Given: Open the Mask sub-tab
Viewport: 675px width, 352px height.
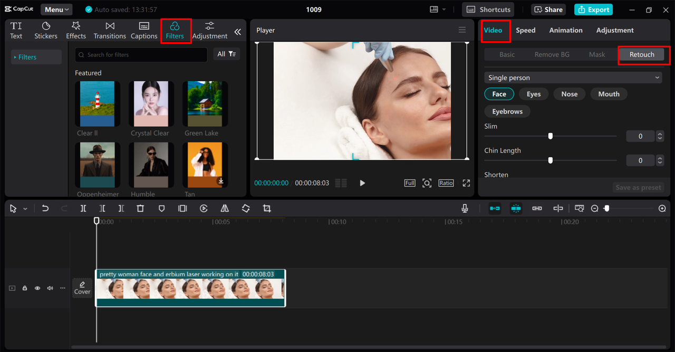Looking at the screenshot, I should (x=597, y=54).
